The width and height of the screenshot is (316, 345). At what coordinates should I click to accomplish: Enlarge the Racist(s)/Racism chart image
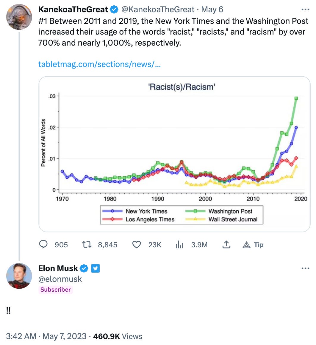[x=174, y=154]
